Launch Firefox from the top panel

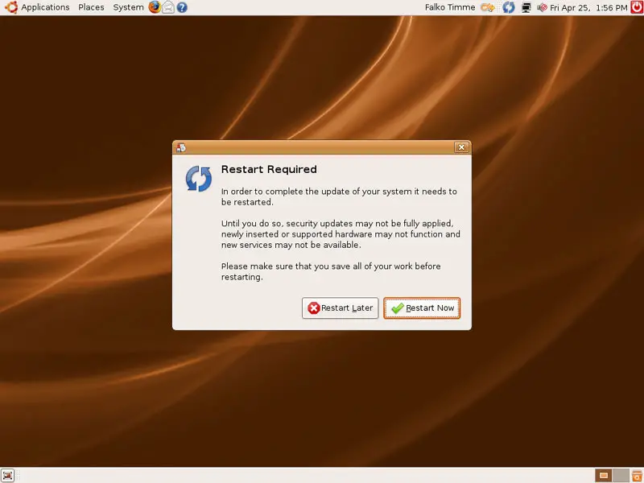(x=155, y=7)
